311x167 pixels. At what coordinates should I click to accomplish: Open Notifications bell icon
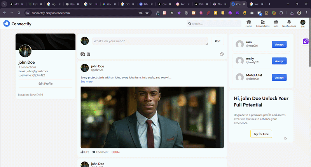289,22
